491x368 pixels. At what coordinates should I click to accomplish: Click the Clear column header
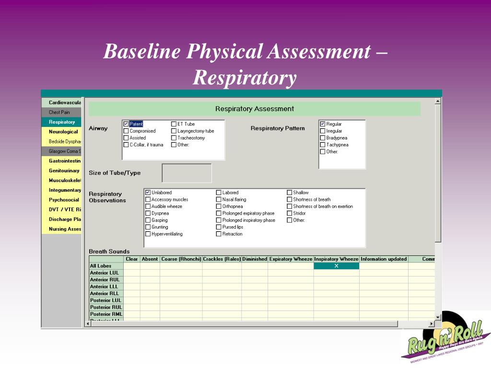[x=131, y=259]
